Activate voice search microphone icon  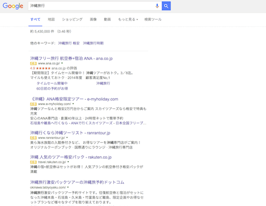(x=157, y=6)
